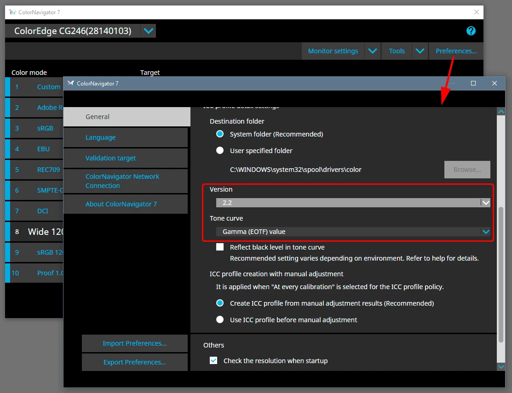The height and width of the screenshot is (393, 512).
Task: Click scrollbar up arrow in preferences
Action: click(x=501, y=112)
